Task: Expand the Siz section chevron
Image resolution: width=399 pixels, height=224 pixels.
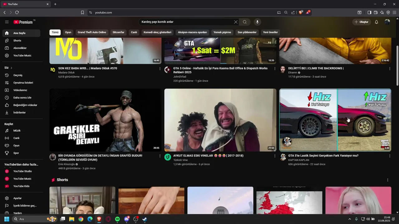Action: point(12,68)
